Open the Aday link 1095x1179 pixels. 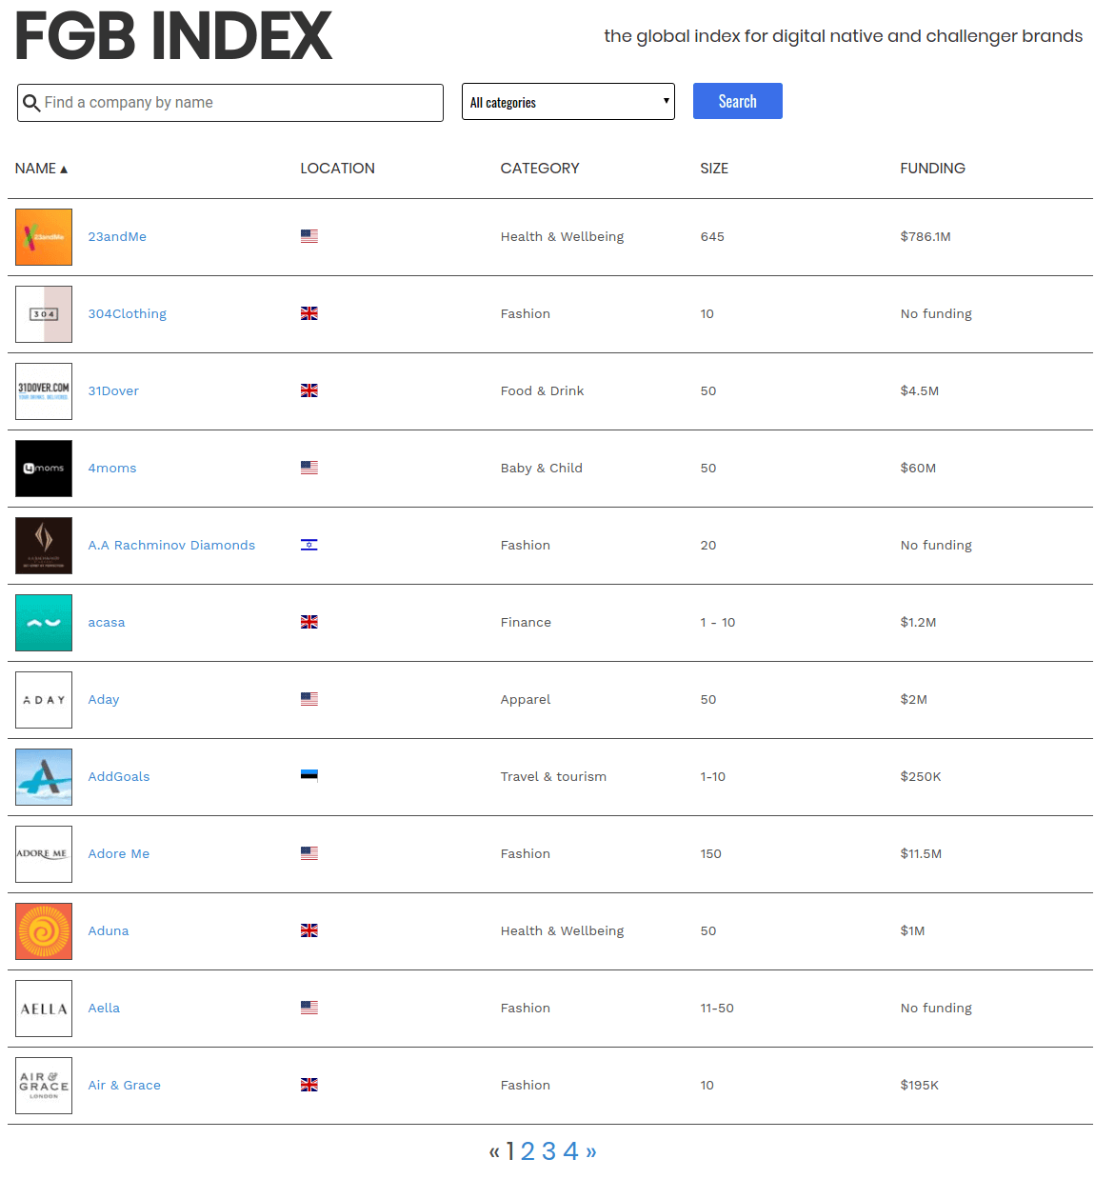pos(104,700)
